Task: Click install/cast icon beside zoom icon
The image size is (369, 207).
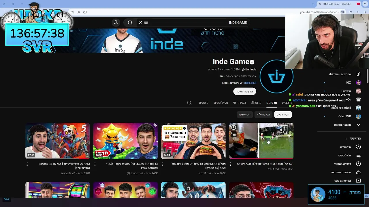Action: pos(85,12)
